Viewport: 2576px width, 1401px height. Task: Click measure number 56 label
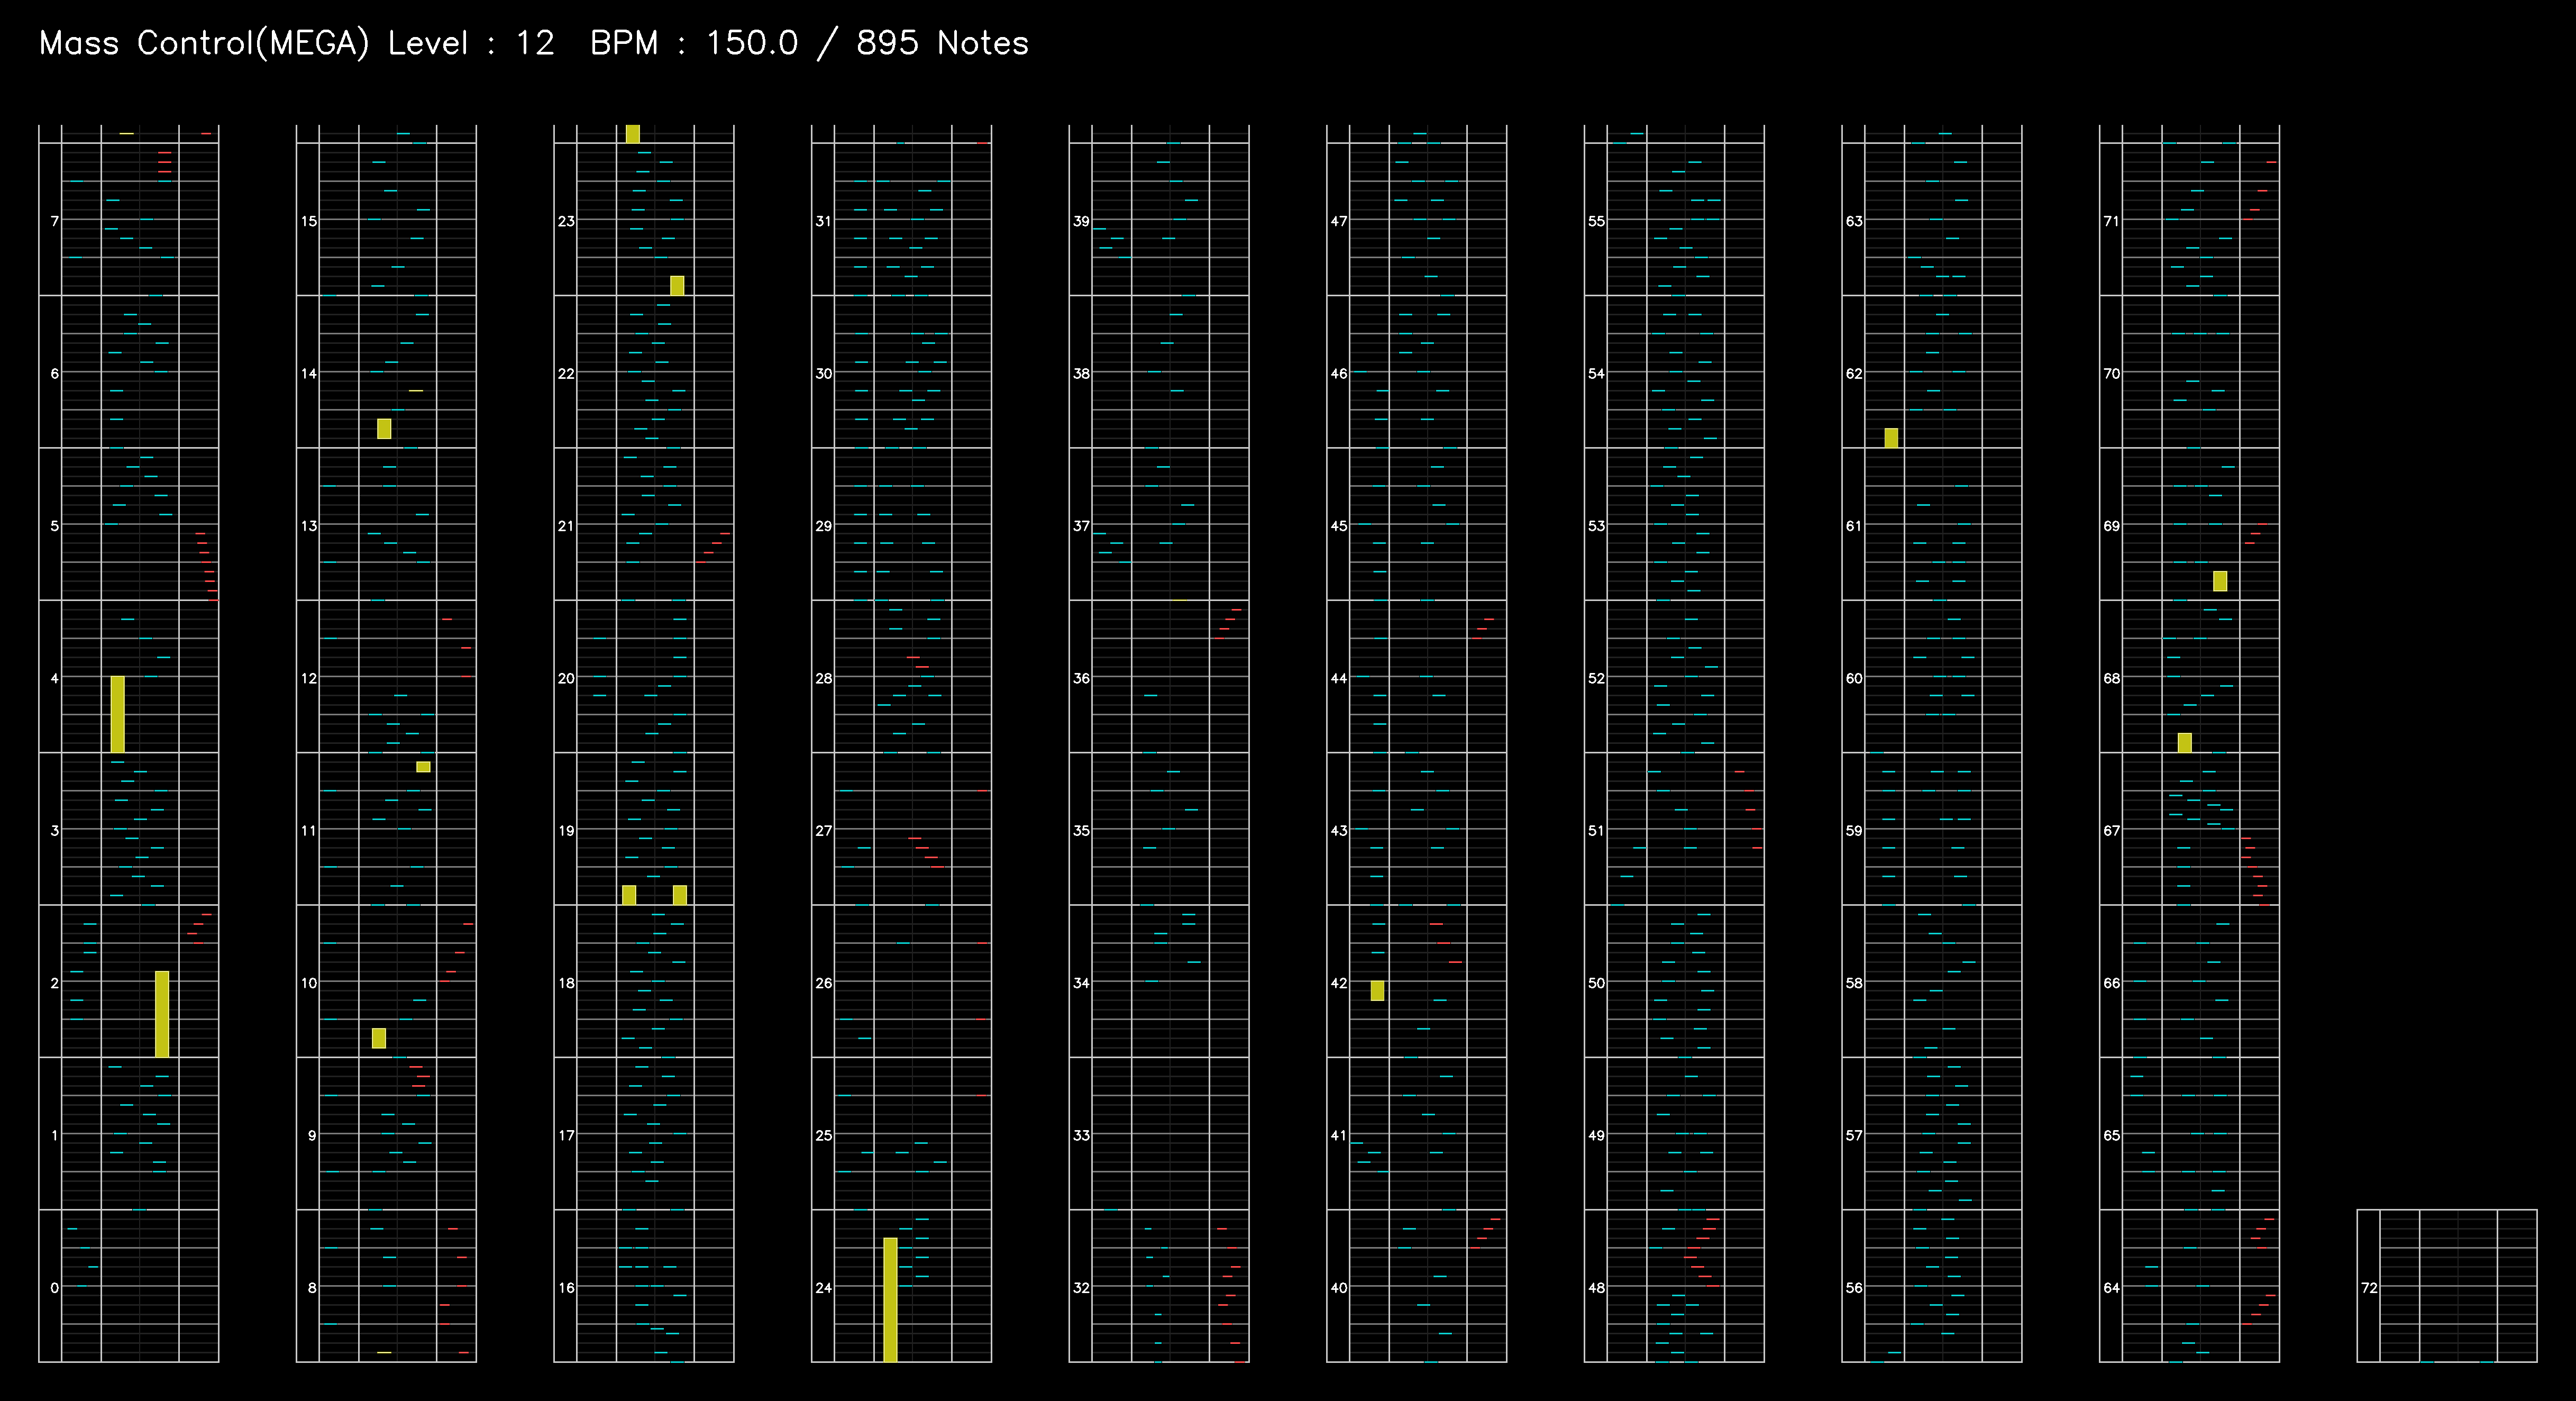pos(1855,1287)
